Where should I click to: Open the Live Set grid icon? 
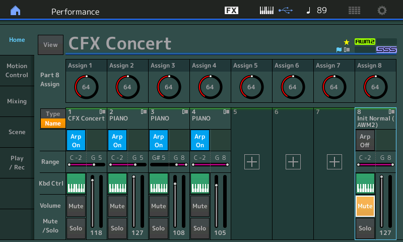tap(354, 11)
